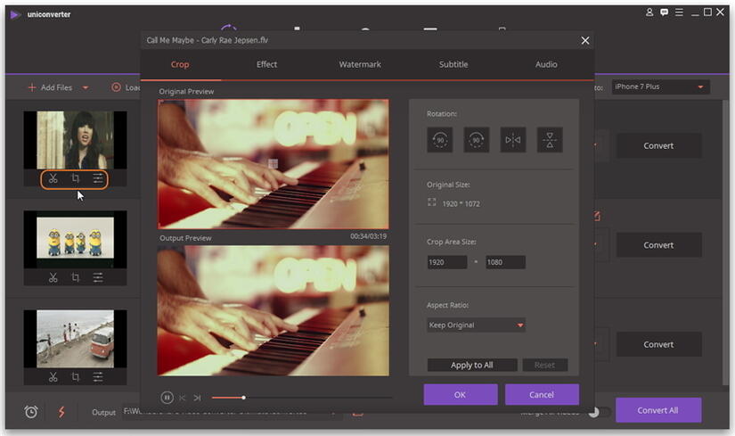Image resolution: width=735 pixels, height=436 pixels.
Task: Select the Carly Rae Jepsen video thumbnail
Action: [x=75, y=140]
